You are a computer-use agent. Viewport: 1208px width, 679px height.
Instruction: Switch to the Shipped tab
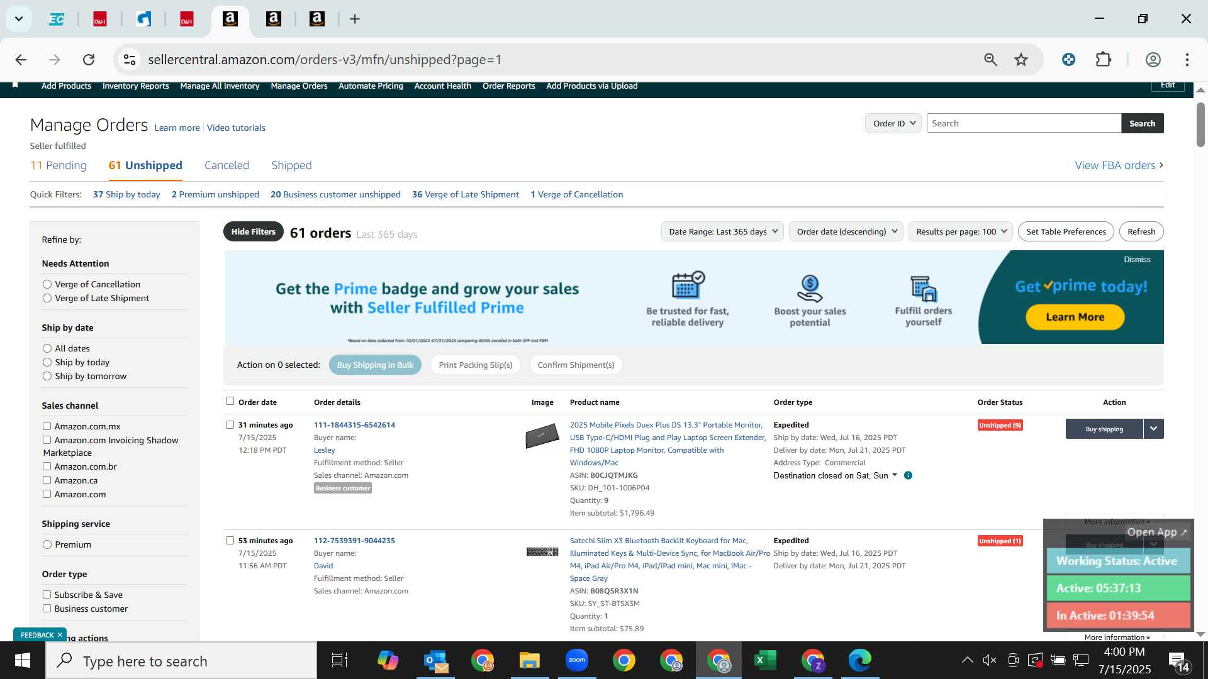pos(291,165)
